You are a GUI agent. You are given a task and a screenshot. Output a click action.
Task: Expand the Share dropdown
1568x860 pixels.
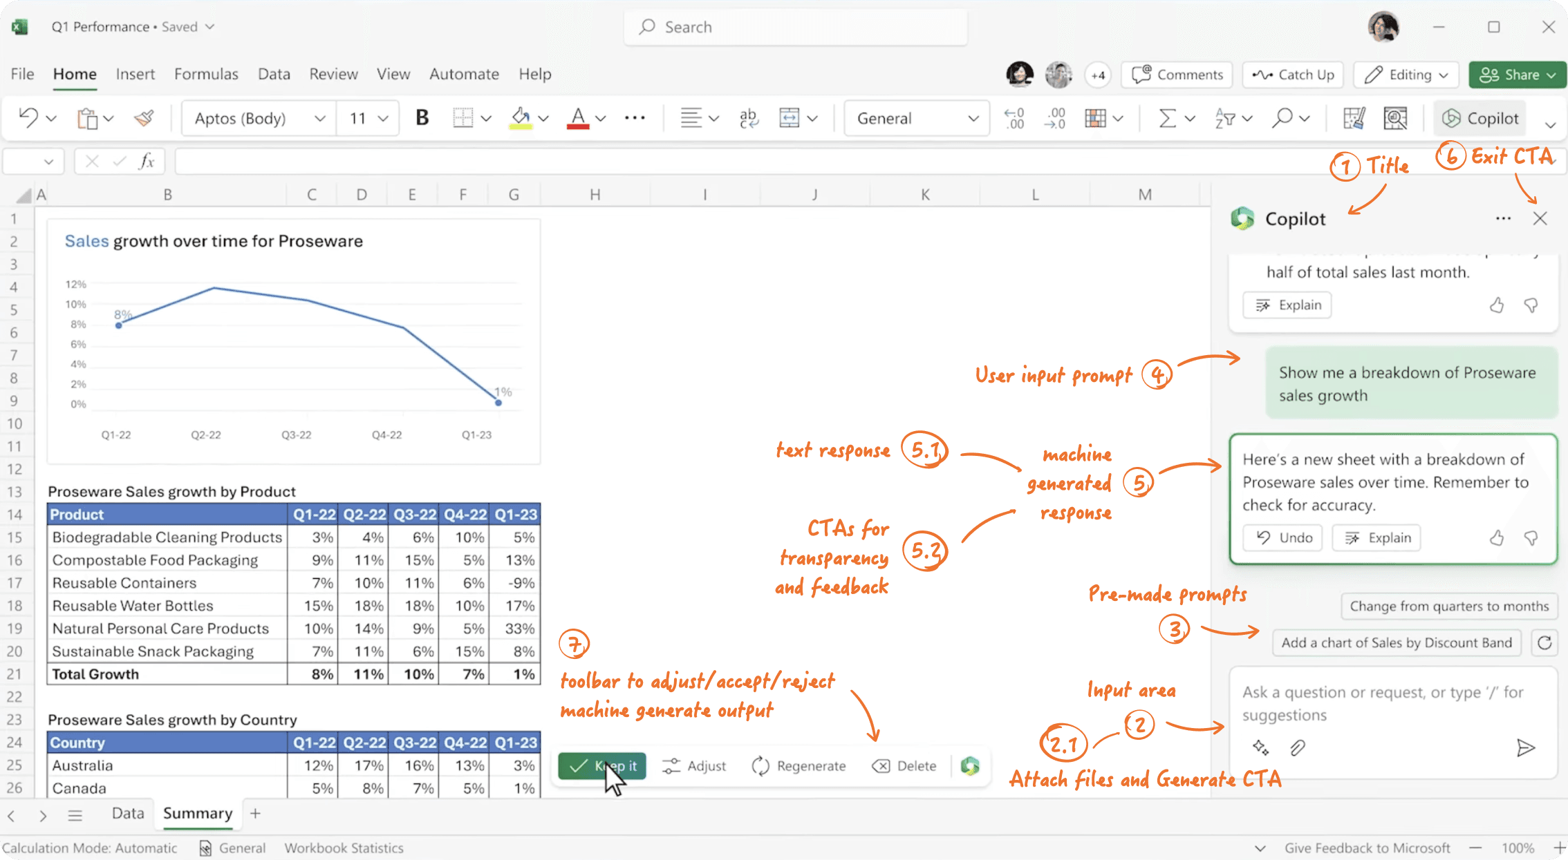coord(1552,75)
